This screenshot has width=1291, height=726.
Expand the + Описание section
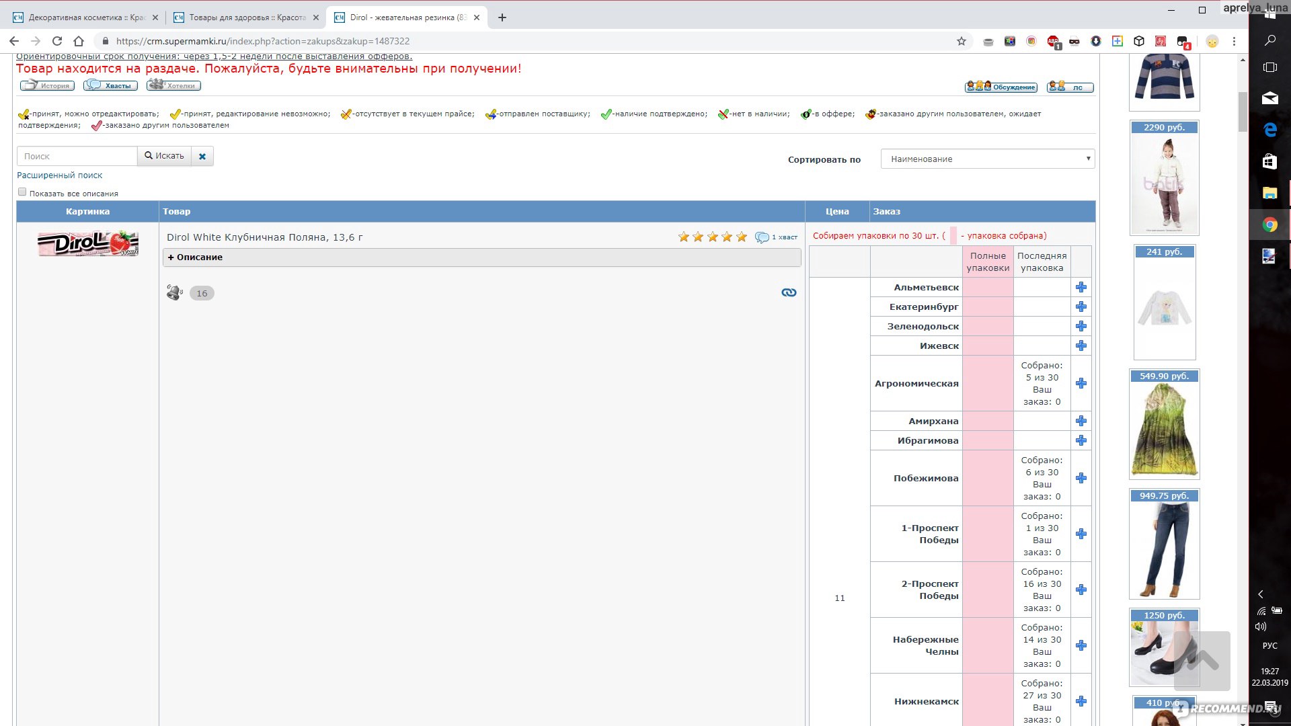click(x=481, y=257)
